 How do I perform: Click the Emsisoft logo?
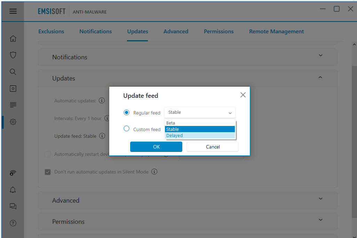tap(52, 11)
